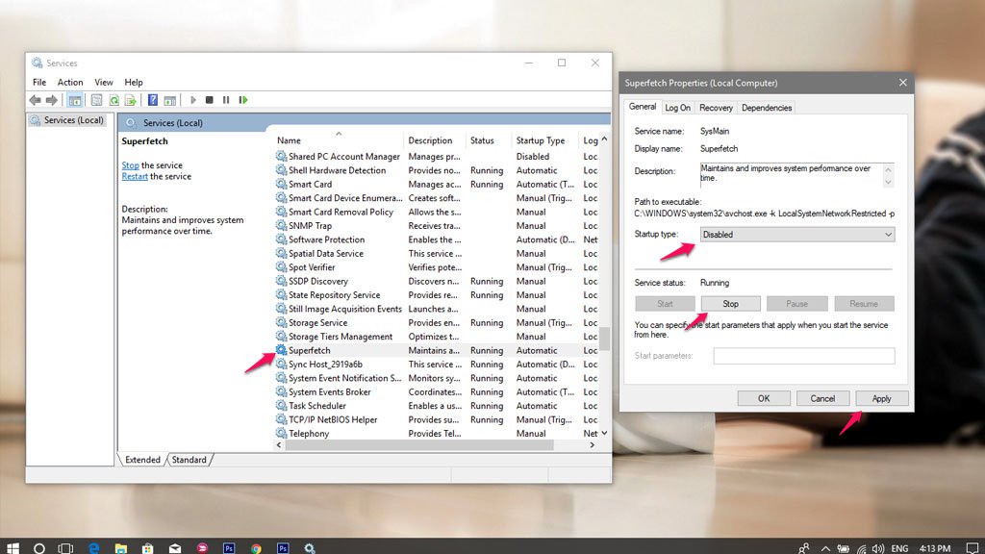The height and width of the screenshot is (554, 985).
Task: Open Cortana circle on taskbar
Action: [38, 547]
